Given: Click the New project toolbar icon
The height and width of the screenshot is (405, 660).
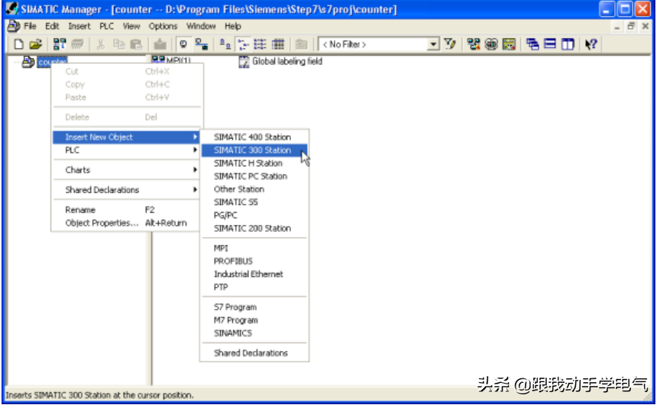Looking at the screenshot, I should [19, 44].
